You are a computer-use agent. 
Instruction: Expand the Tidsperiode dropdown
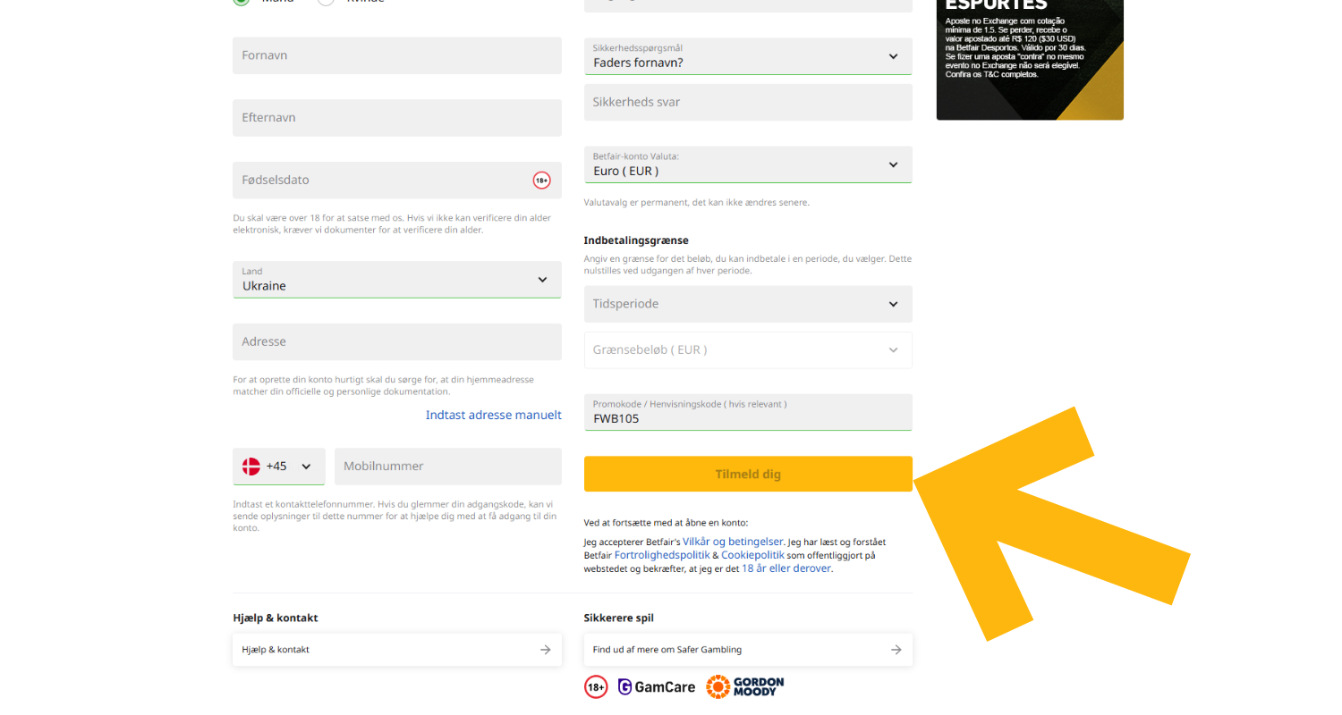(x=748, y=304)
